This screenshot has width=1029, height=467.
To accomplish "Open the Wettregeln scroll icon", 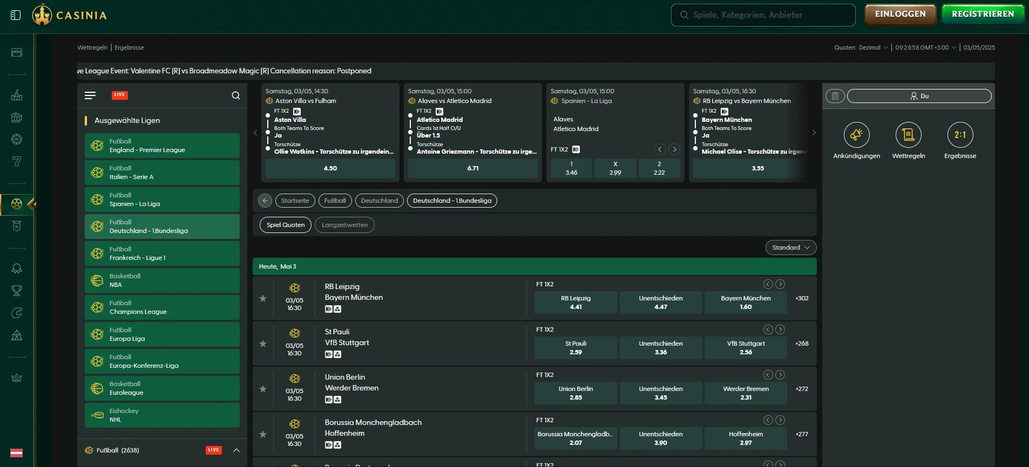I will (x=908, y=135).
